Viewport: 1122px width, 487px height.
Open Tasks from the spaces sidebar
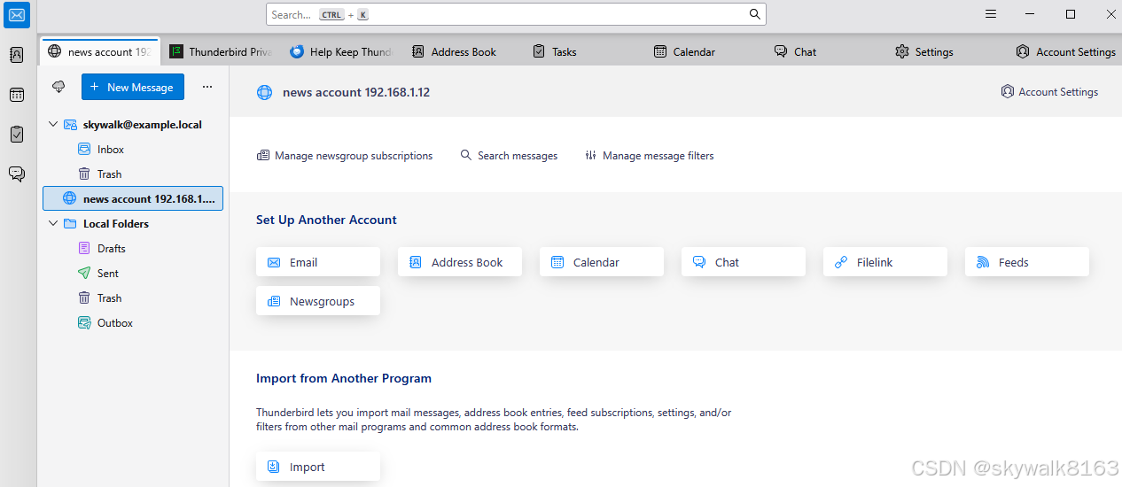coord(17,134)
